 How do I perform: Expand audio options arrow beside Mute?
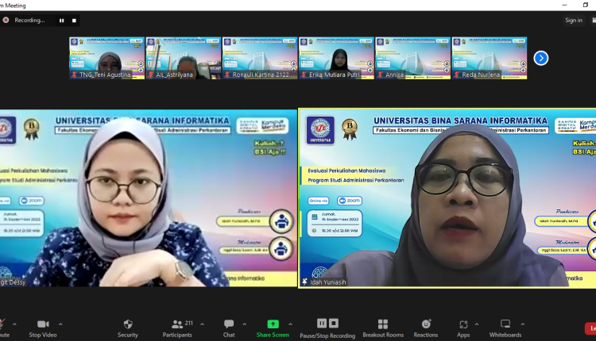(x=14, y=324)
